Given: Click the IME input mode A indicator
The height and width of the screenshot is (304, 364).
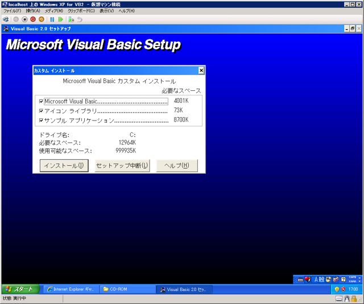Looking at the screenshot, I should (x=316, y=280).
